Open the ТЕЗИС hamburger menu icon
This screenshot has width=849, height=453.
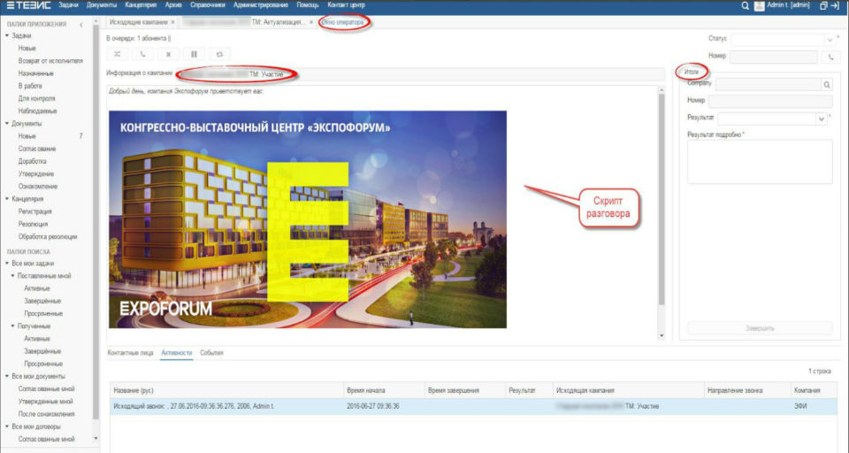[x=11, y=5]
